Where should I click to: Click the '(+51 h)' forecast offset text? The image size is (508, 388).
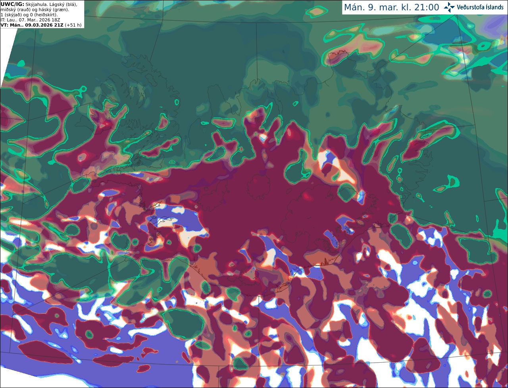pos(74,25)
